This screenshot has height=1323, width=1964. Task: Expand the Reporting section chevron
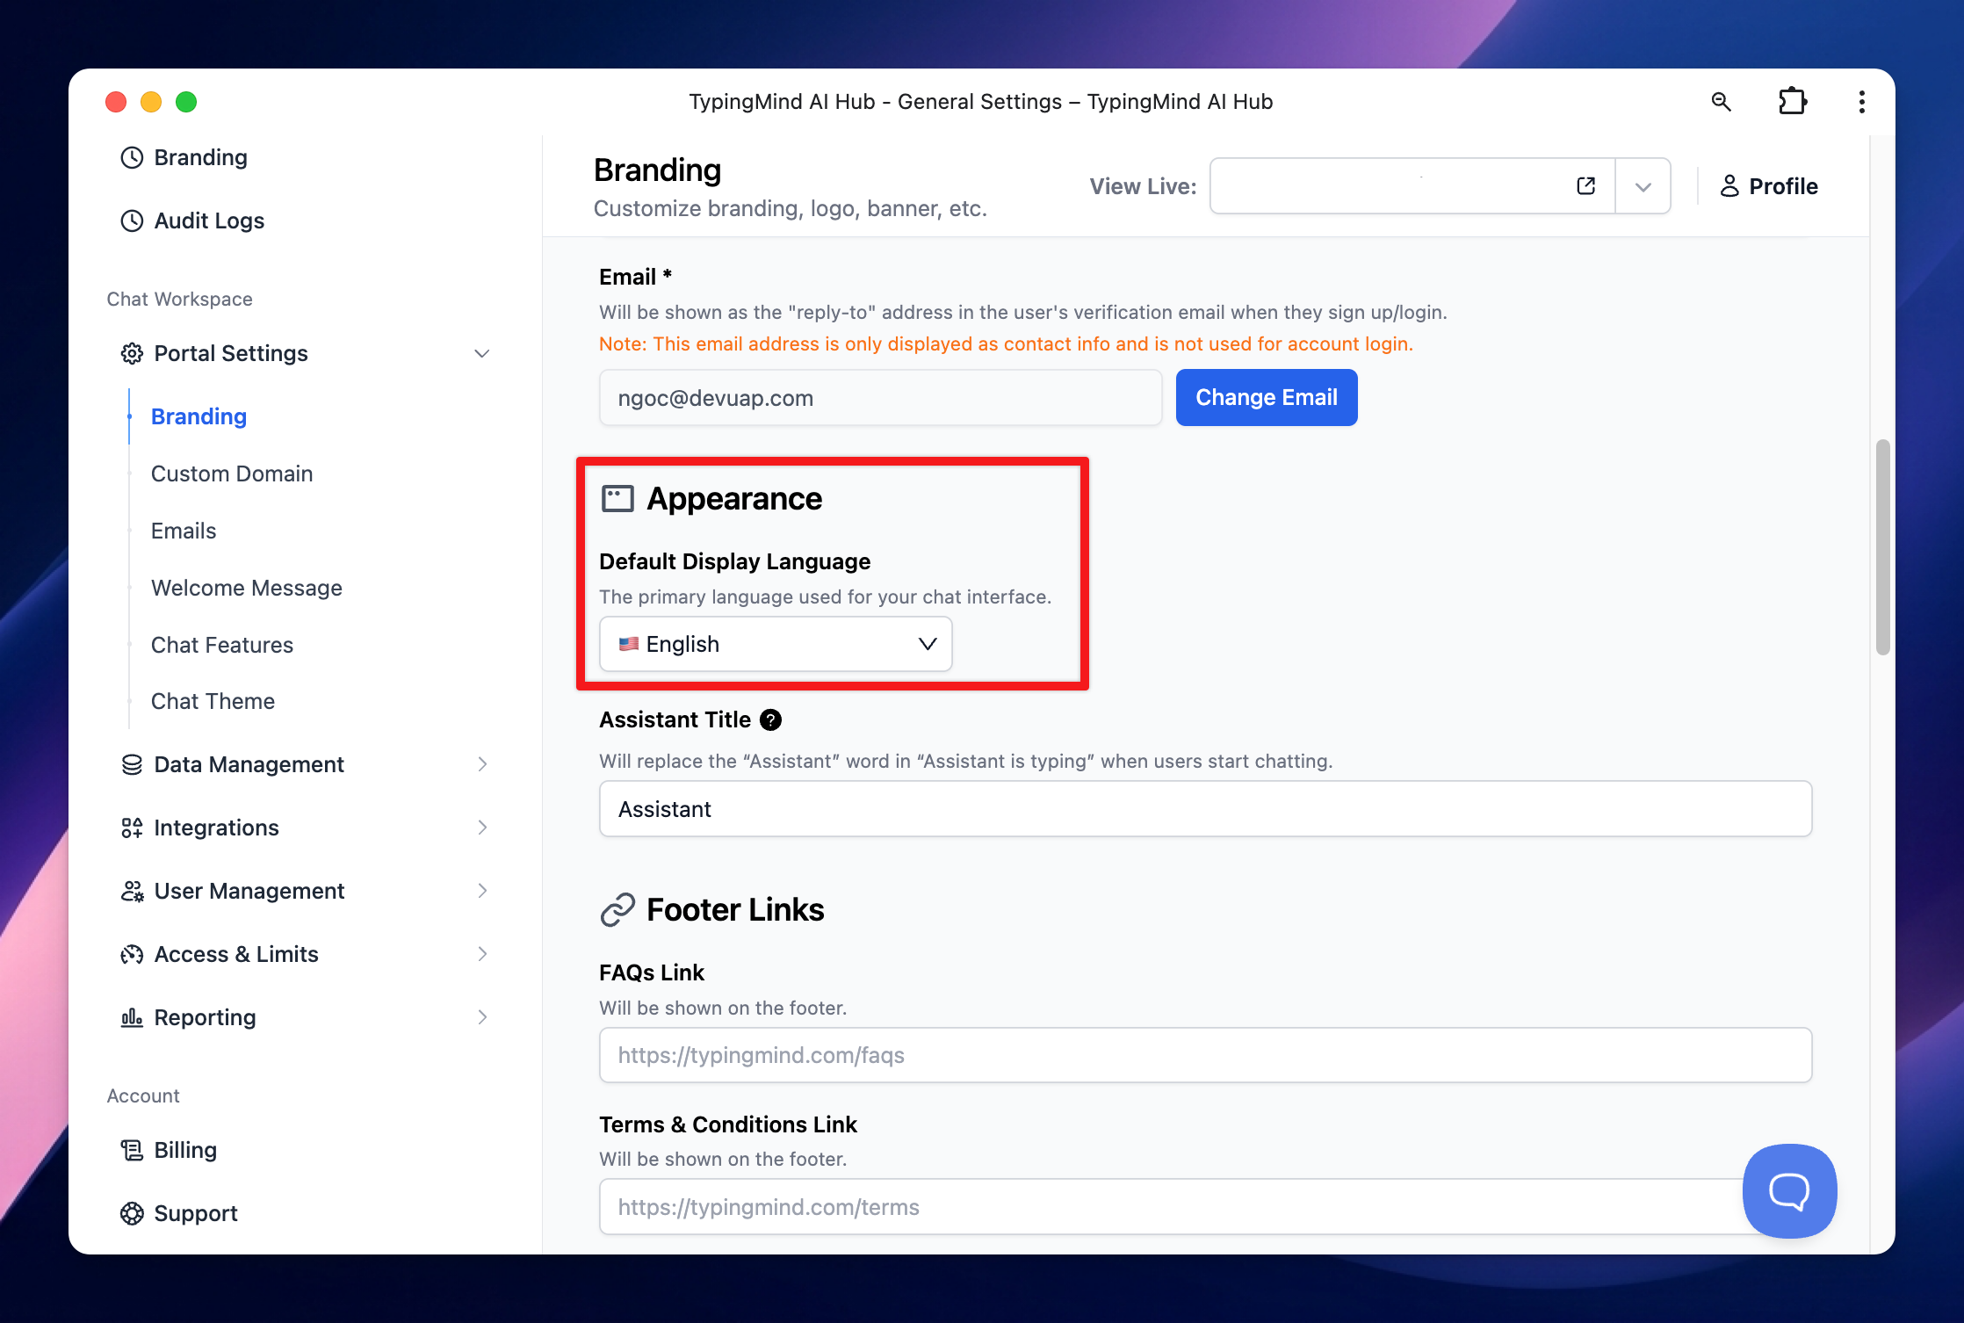[482, 1017]
